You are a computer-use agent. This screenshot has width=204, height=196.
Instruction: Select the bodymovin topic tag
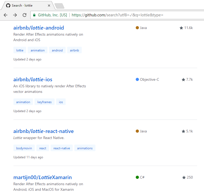point(24,148)
